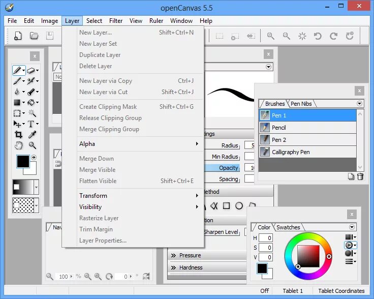Select the water drop Blur tool
The image size is (374, 299).
point(17,92)
